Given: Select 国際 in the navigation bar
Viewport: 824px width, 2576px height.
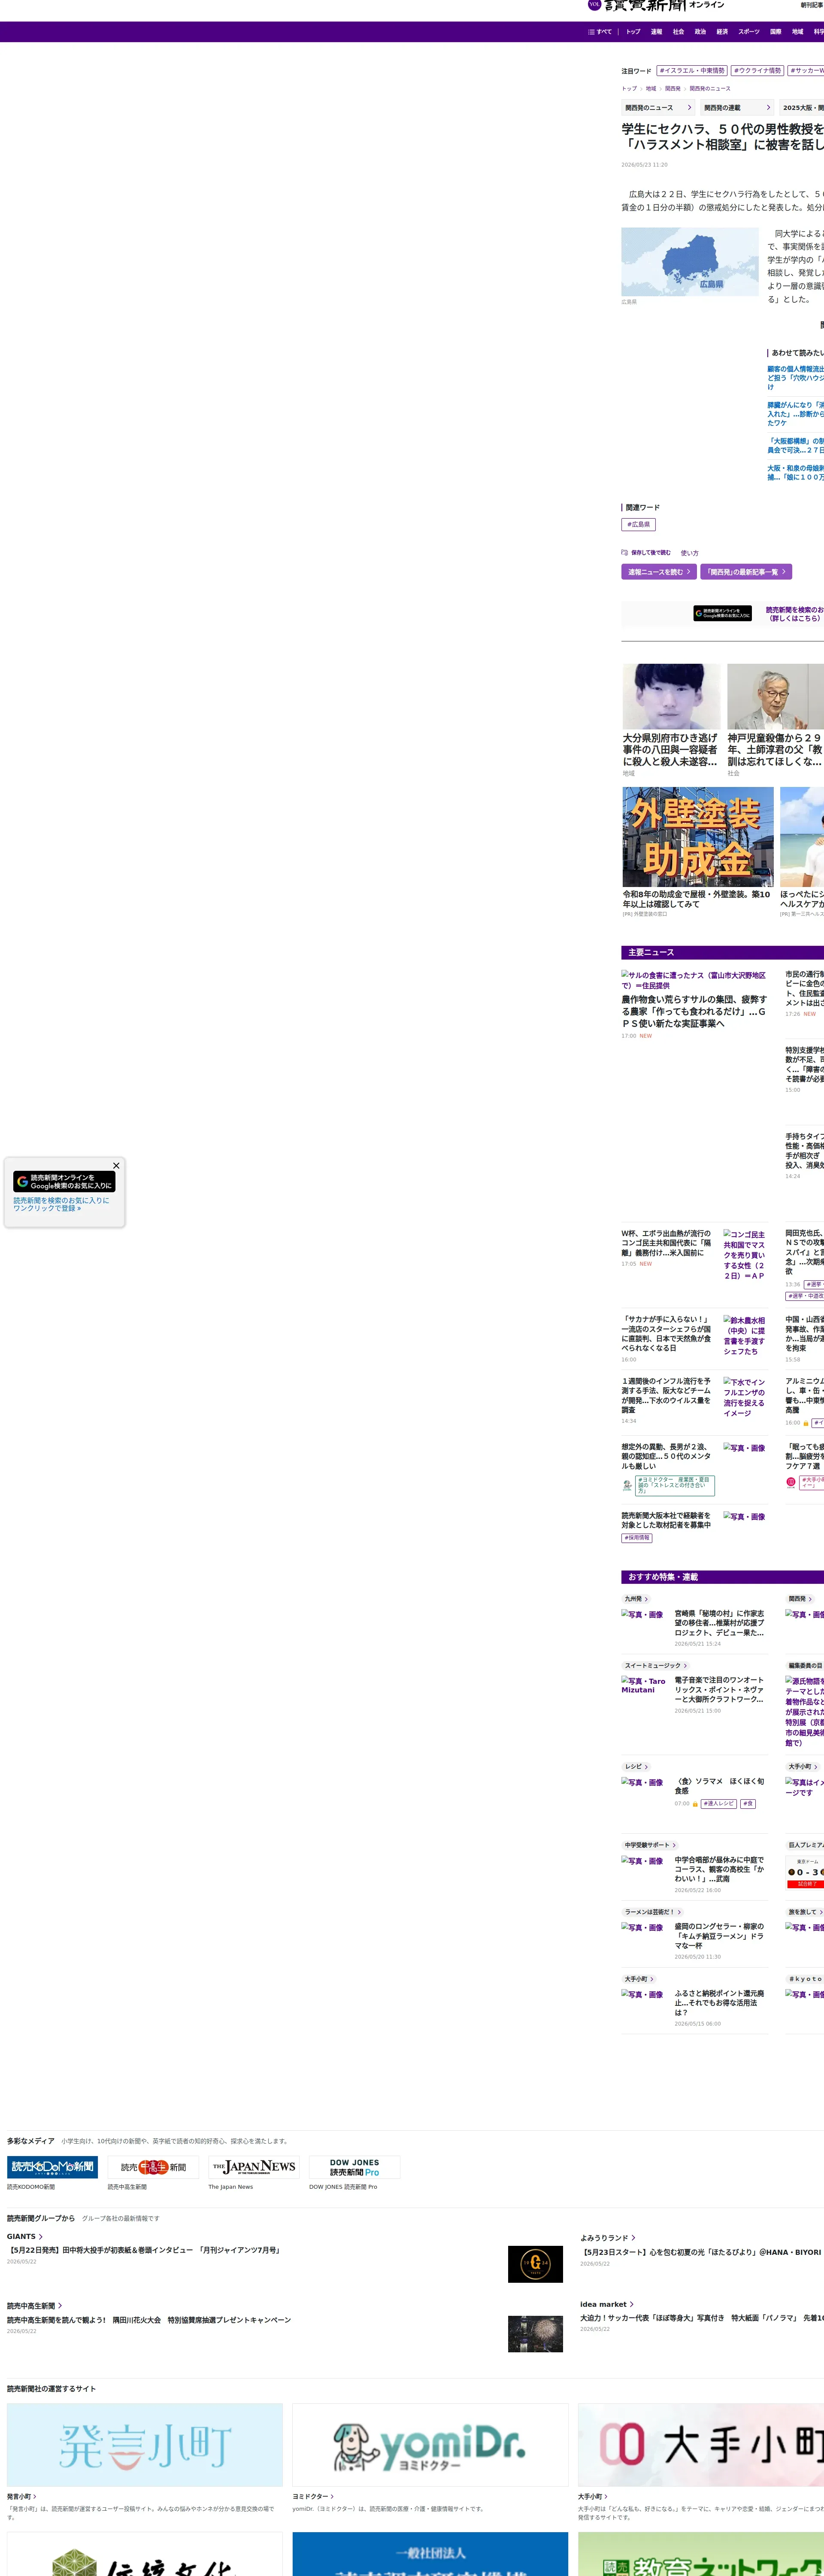Looking at the screenshot, I should pyautogui.click(x=776, y=32).
